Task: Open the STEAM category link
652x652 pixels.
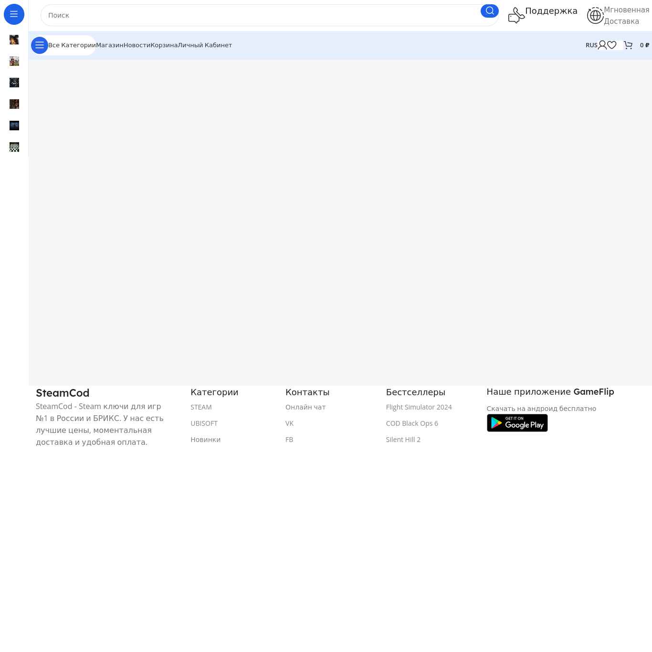Action: coord(201,407)
